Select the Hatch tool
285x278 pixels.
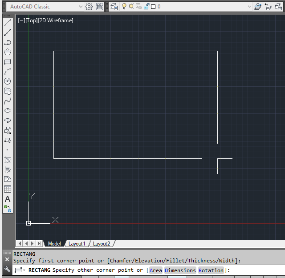tap(8, 160)
